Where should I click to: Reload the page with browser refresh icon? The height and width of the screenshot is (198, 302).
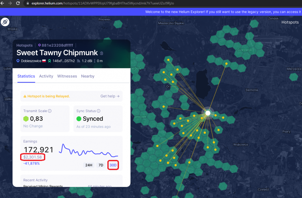18,3
